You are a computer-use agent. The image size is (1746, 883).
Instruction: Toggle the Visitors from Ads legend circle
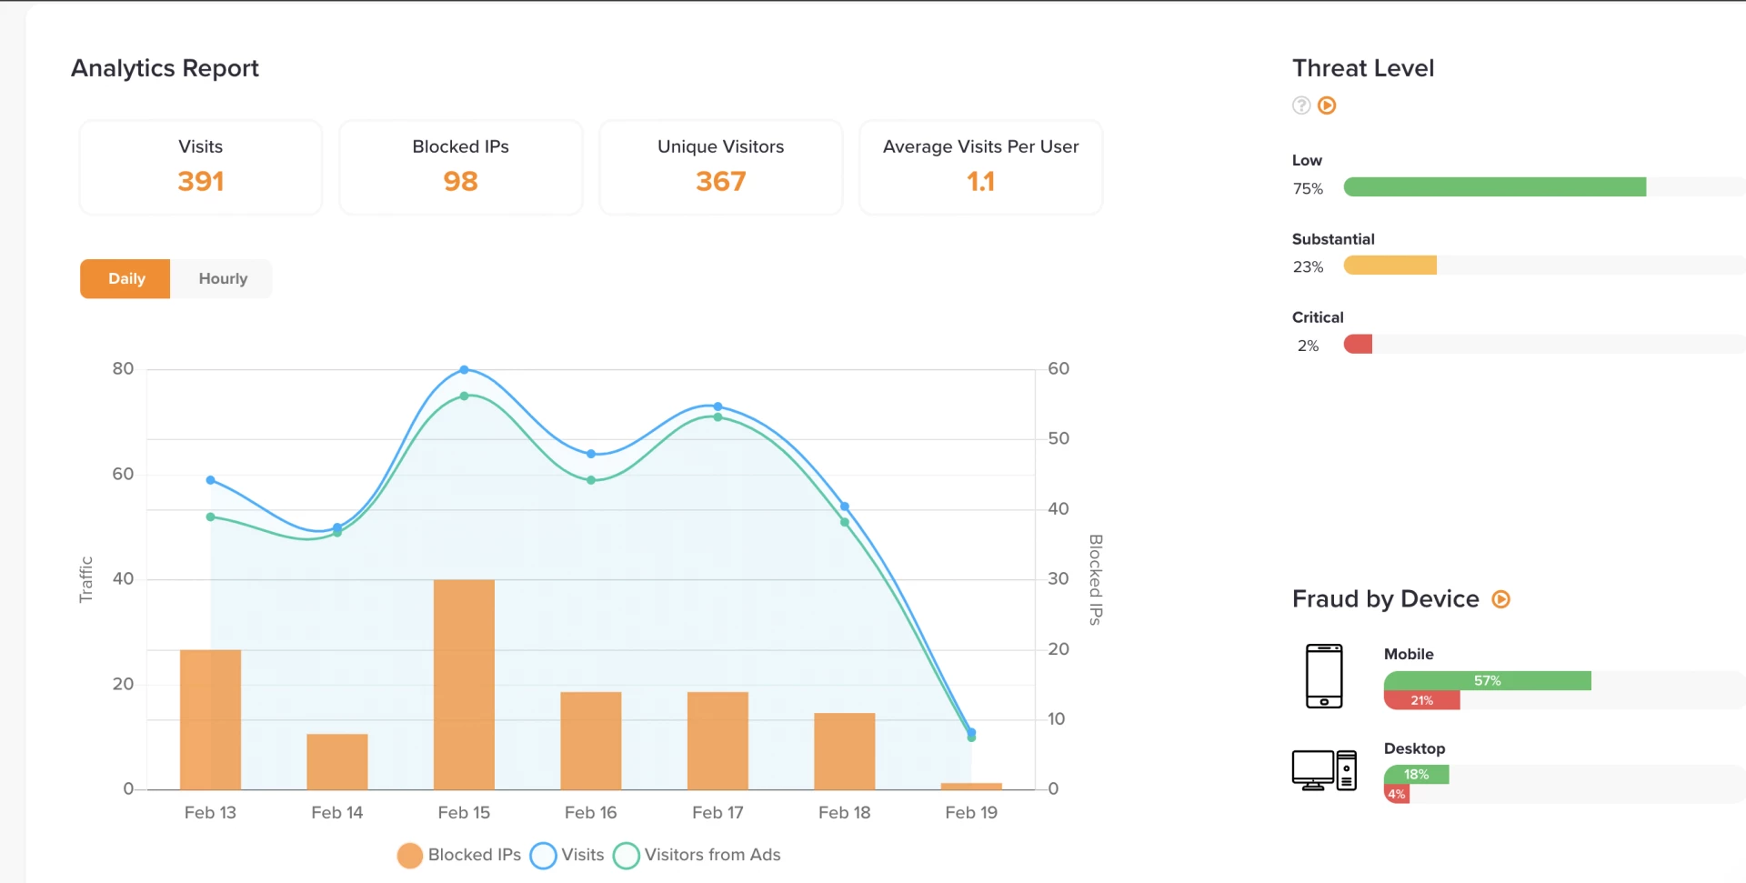pos(626,856)
